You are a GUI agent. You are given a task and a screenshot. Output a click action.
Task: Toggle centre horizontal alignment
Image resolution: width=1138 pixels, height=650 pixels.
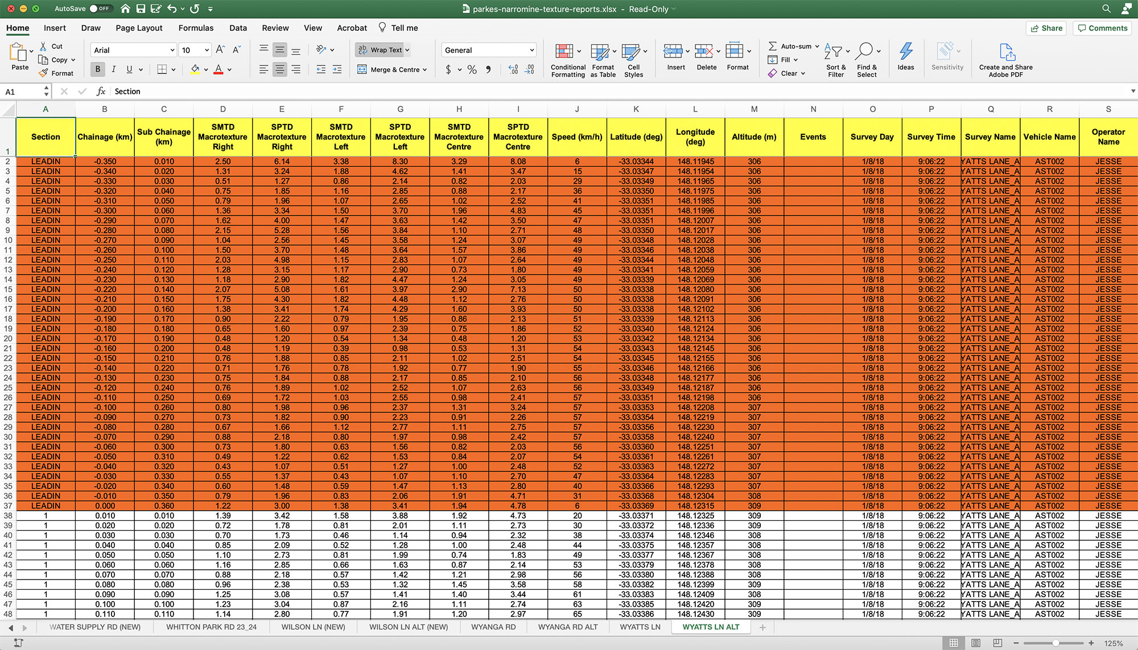pyautogui.click(x=279, y=69)
